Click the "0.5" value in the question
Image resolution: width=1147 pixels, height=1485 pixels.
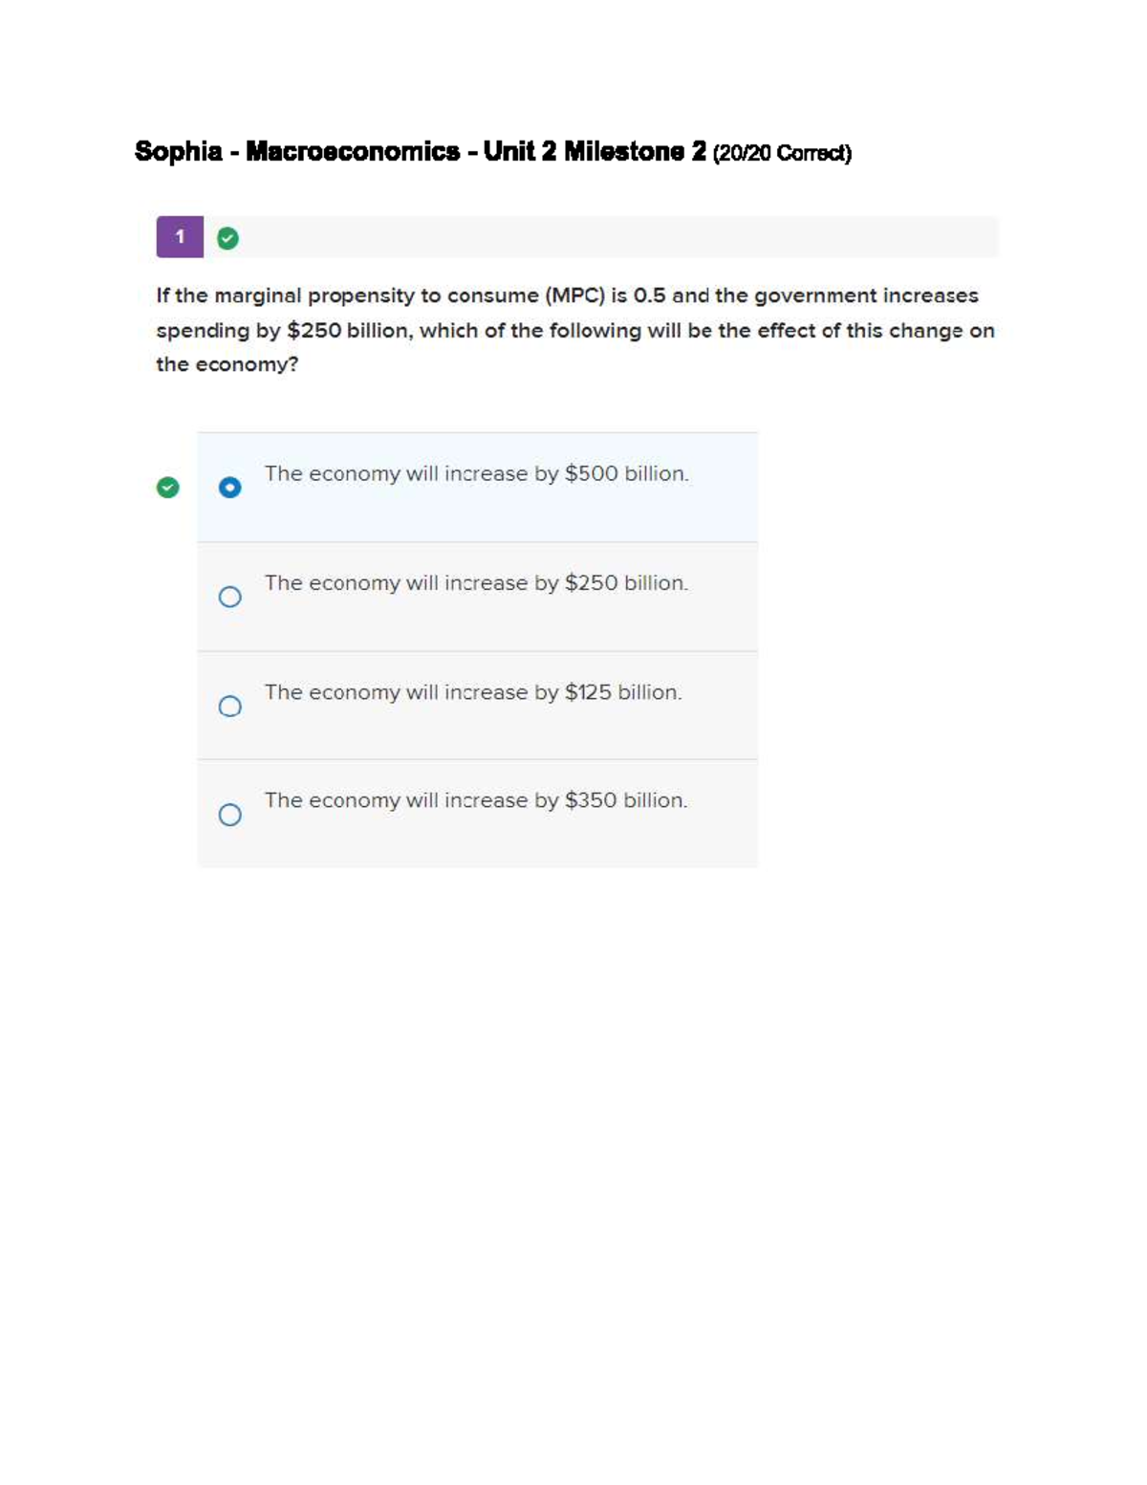point(649,295)
